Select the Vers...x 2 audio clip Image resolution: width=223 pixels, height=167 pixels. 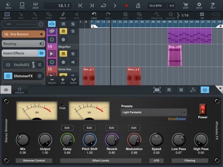point(134,76)
